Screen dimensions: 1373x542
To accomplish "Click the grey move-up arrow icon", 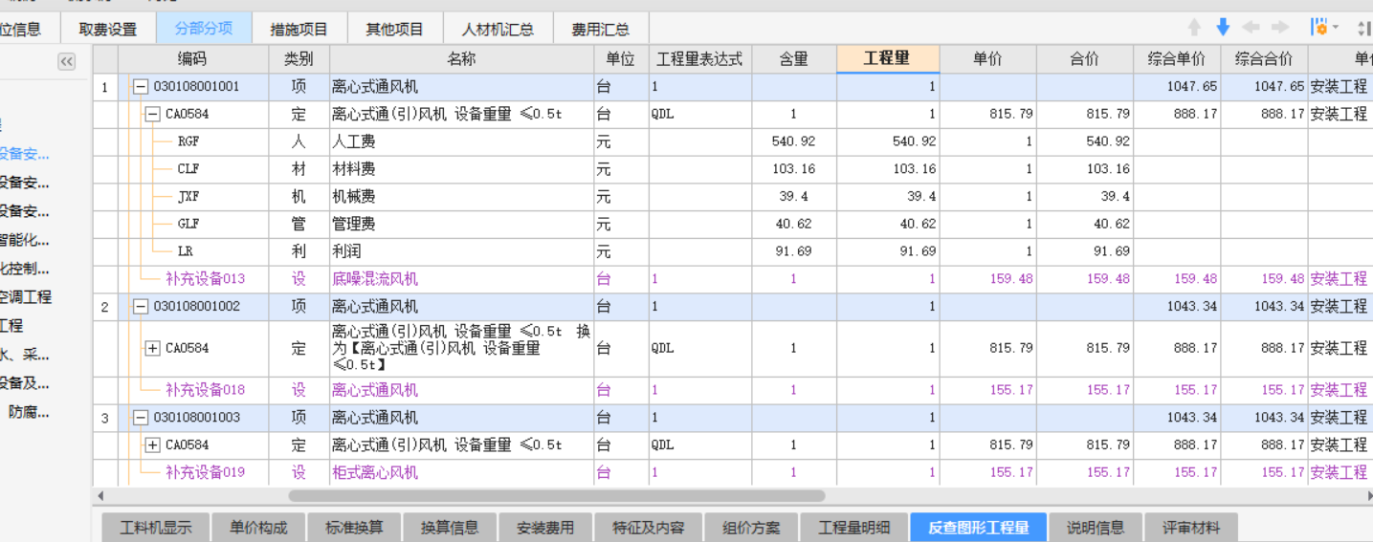I will tap(1194, 27).
